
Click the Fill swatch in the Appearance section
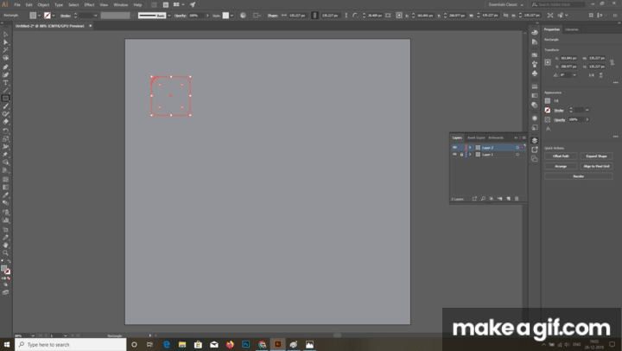[x=548, y=101]
